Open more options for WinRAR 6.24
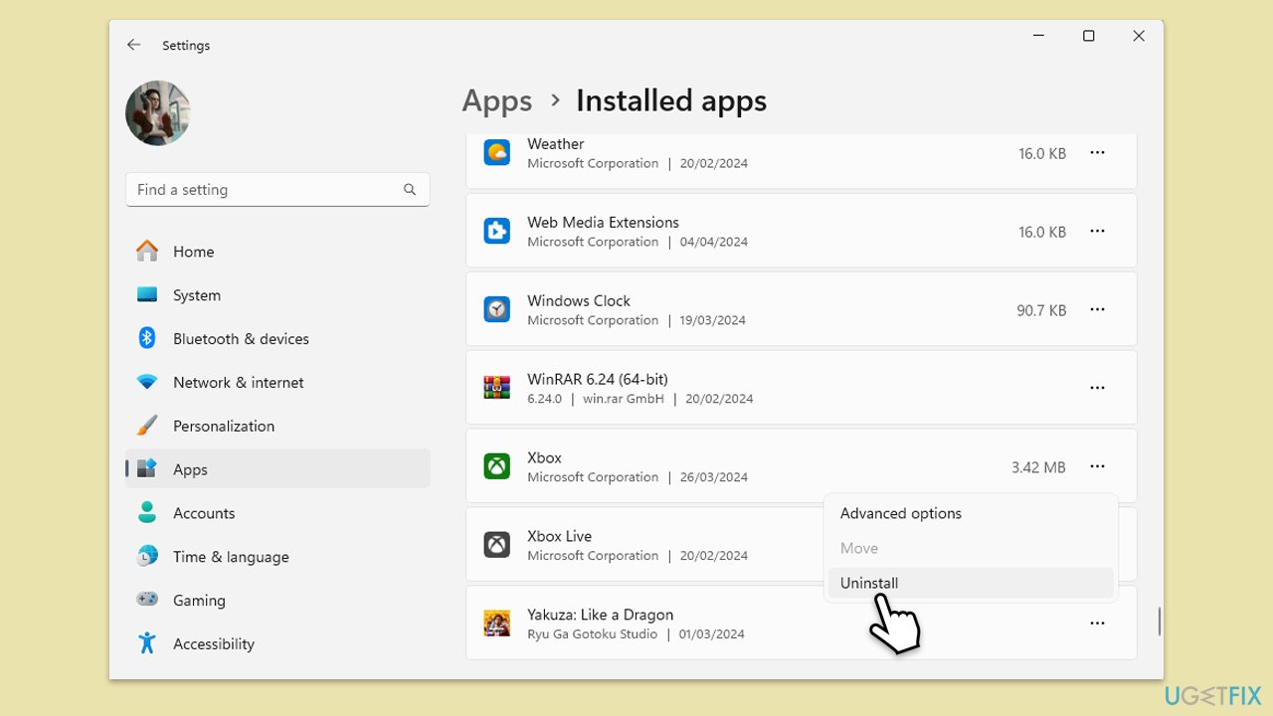 pyautogui.click(x=1097, y=388)
